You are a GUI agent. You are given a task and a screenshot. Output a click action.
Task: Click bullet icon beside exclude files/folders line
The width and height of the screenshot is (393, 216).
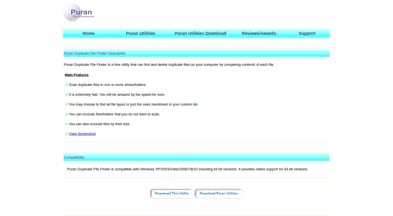66,114
